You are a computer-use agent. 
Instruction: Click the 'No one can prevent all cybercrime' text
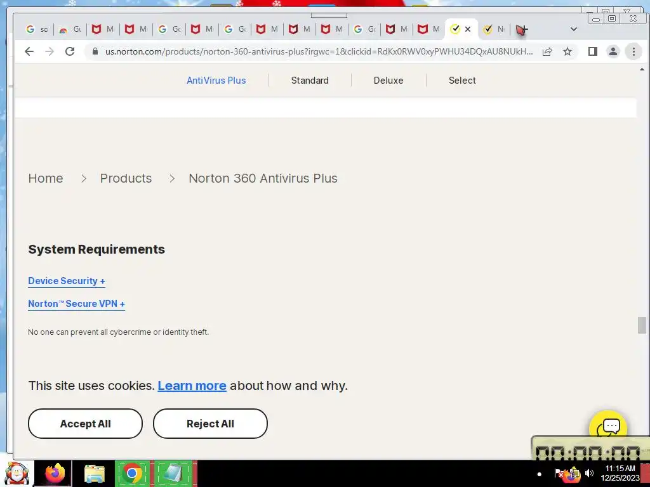tap(118, 332)
